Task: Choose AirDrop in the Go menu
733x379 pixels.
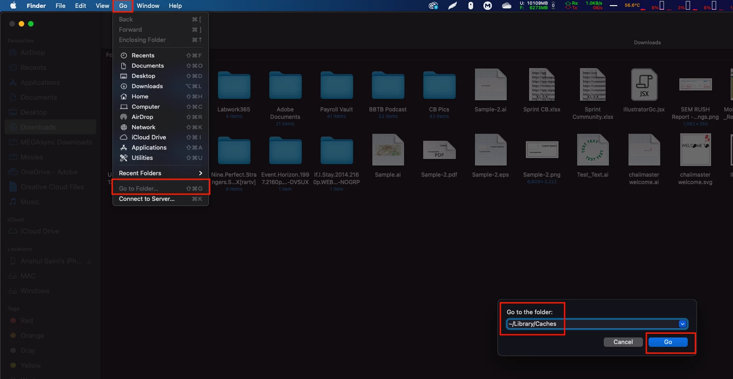Action: click(161, 117)
